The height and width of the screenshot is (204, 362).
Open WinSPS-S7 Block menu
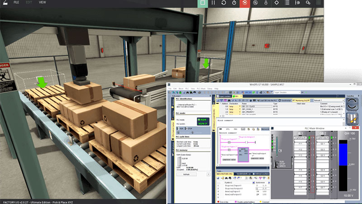pos(181,88)
